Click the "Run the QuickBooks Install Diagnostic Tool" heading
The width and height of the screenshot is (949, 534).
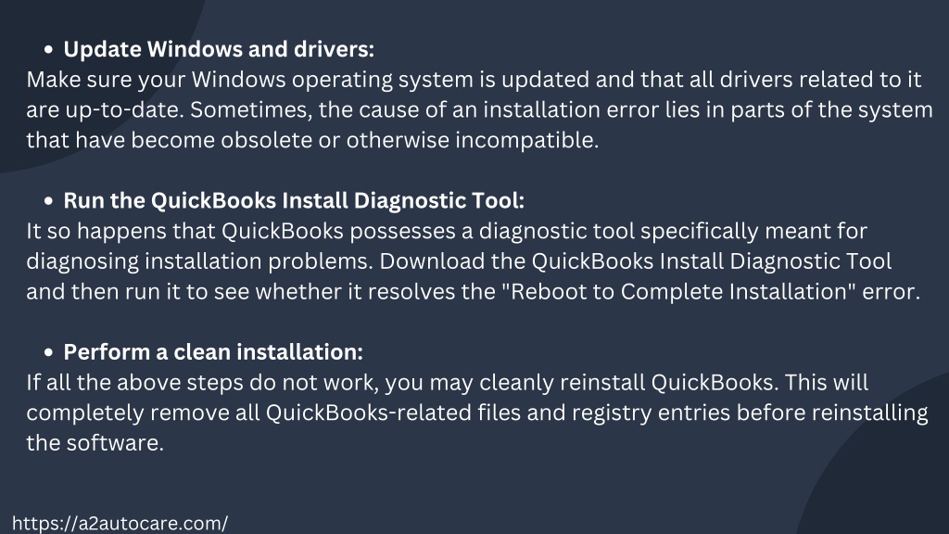294,200
